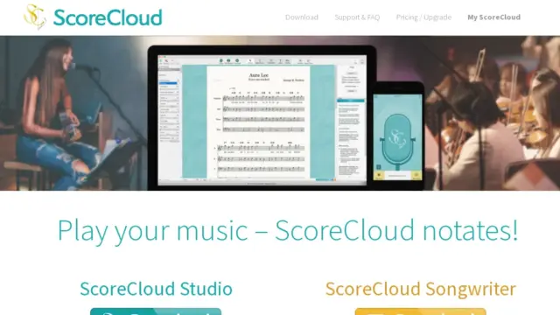560x315 pixels.
Task: Click the ScoreCloud wordmark in header
Action: tap(108, 17)
